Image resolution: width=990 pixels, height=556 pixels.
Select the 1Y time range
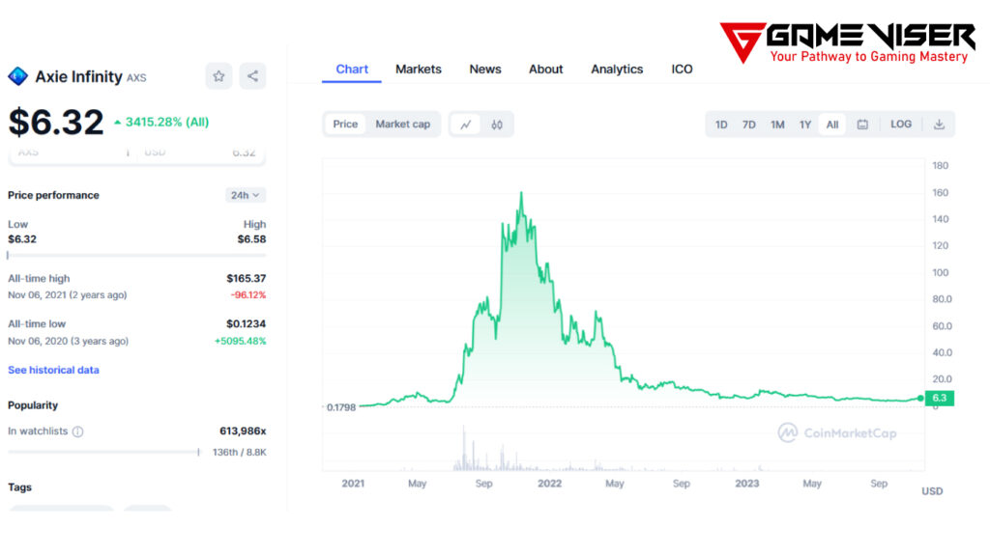(805, 125)
